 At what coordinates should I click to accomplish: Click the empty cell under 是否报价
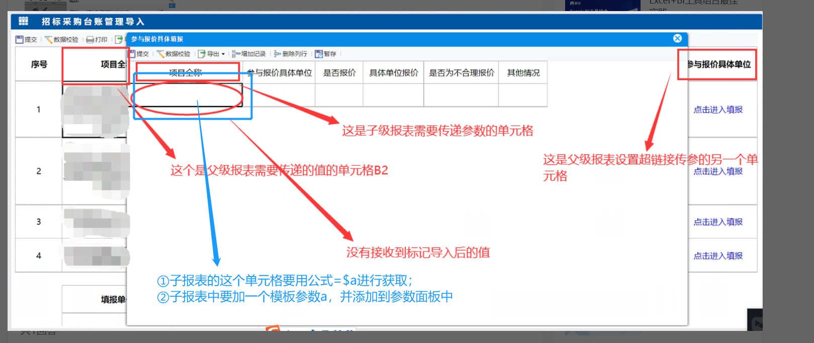click(339, 95)
